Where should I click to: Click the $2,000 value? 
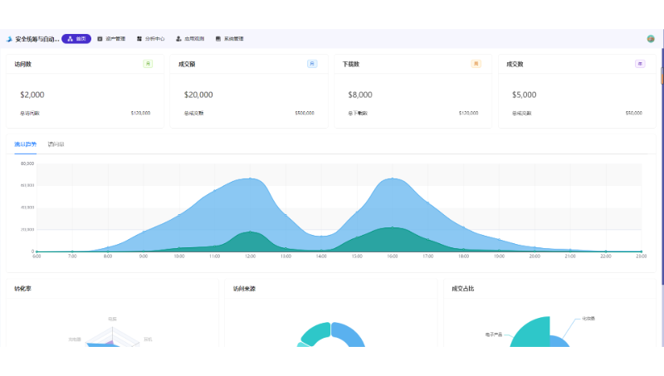coord(32,95)
